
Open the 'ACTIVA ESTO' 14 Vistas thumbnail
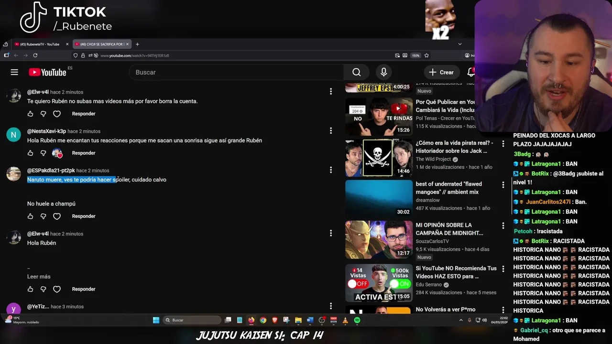pyautogui.click(x=379, y=283)
